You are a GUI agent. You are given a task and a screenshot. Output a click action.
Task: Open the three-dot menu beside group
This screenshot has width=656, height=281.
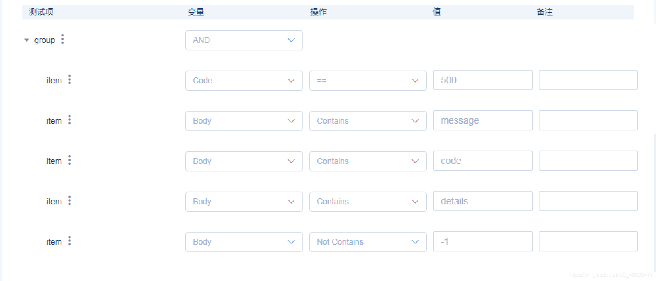[x=63, y=39]
